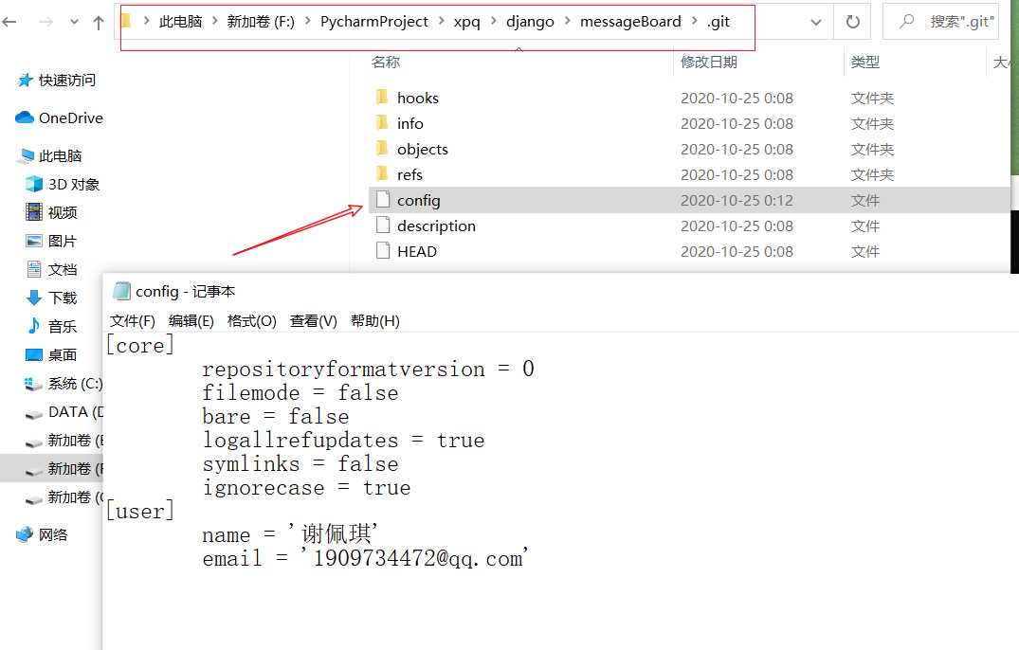Select the refs folder icon
The image size is (1019, 650).
click(382, 173)
